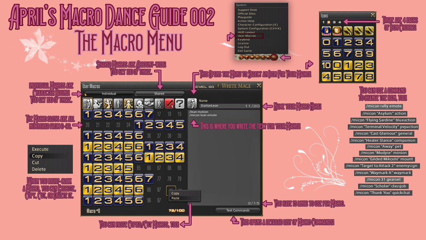The image size is (426, 240).
Task: Click the '/micon rally emote' command line
Action: 383,106
